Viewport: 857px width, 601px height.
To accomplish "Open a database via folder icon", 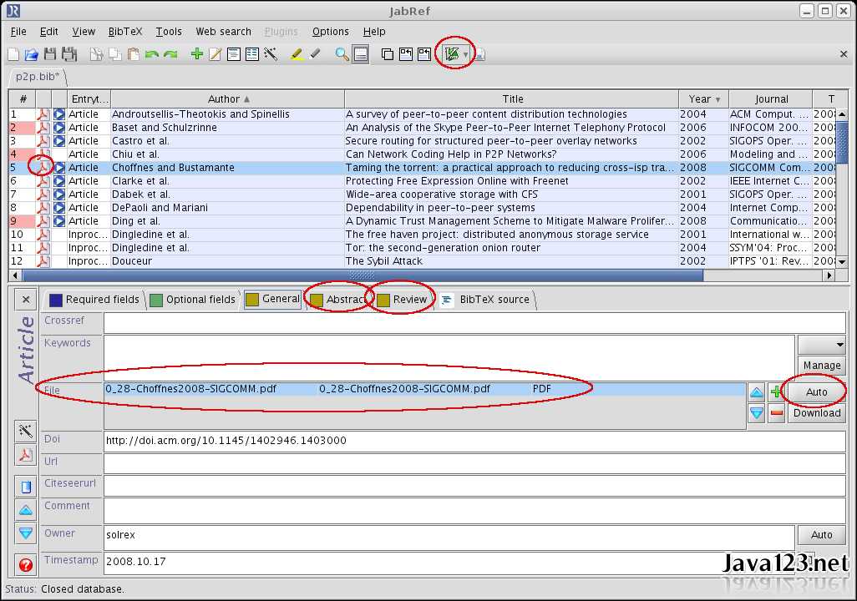I will click(x=32, y=54).
